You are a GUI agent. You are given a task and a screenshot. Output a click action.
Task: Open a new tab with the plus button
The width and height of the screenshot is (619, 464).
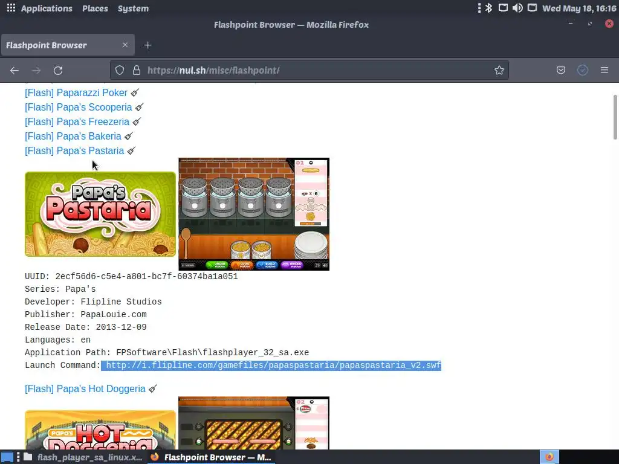pyautogui.click(x=147, y=45)
